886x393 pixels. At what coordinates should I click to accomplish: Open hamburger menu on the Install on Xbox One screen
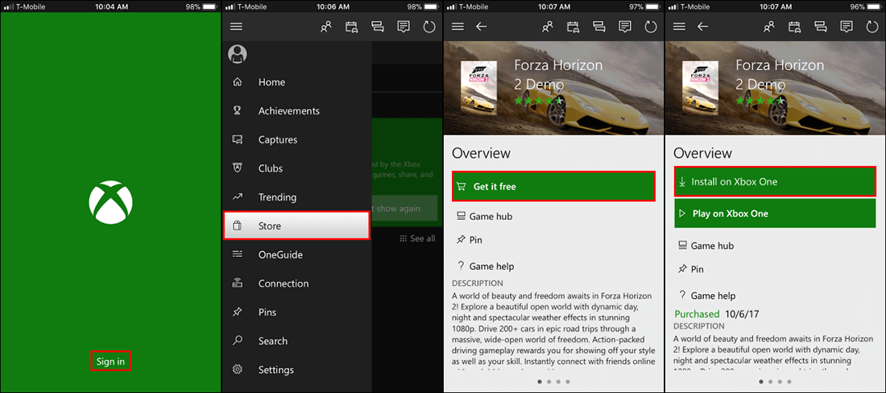(x=679, y=27)
